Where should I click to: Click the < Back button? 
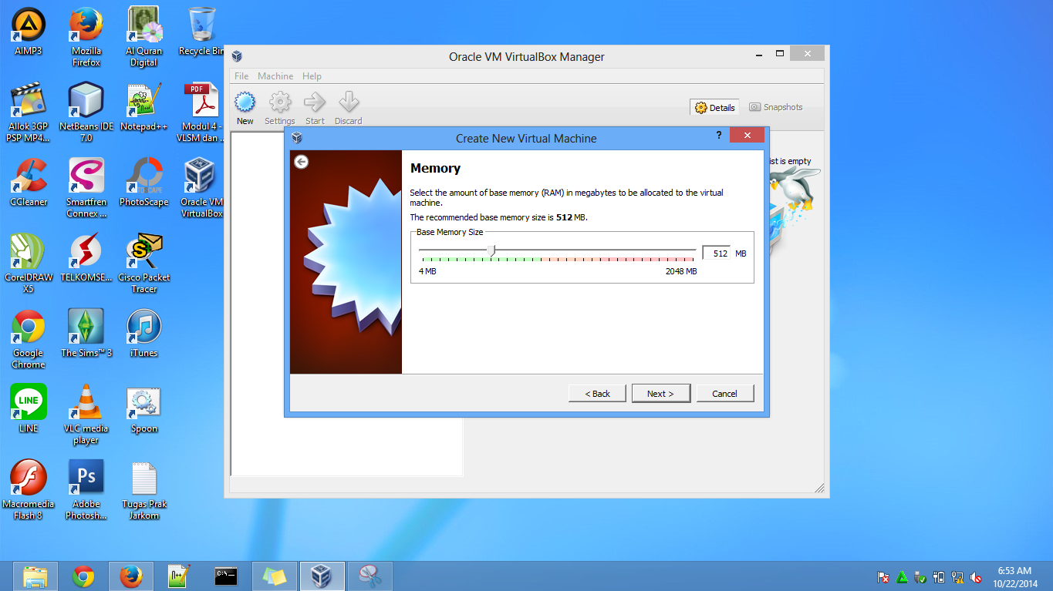pos(597,393)
